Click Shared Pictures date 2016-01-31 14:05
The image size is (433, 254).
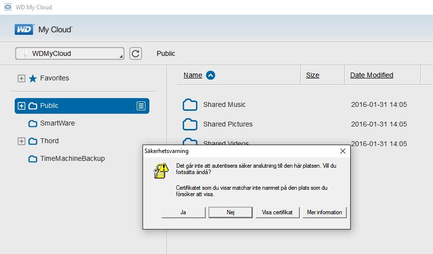click(379, 124)
